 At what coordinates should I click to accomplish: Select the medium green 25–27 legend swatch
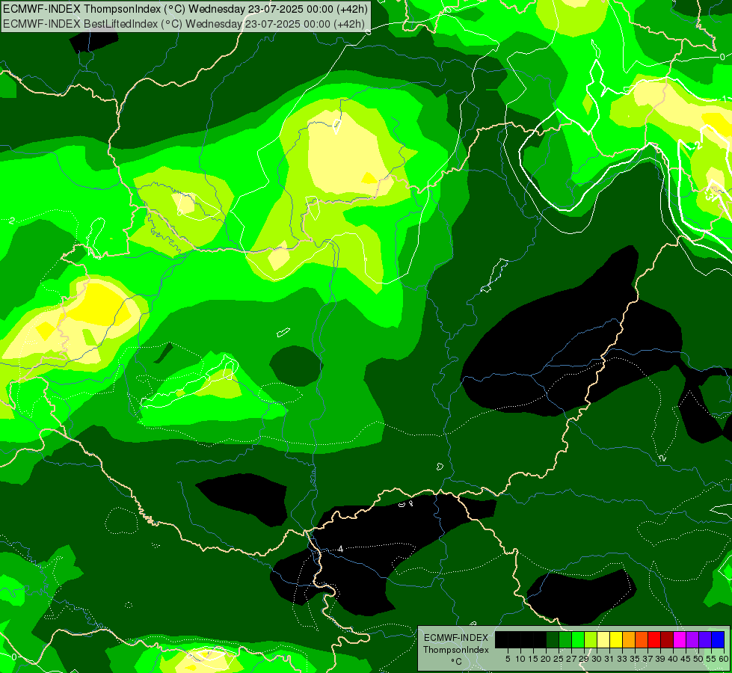point(565,639)
